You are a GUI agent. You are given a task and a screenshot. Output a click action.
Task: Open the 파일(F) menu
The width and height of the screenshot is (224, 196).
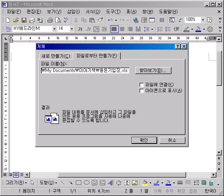click(x=14, y=11)
